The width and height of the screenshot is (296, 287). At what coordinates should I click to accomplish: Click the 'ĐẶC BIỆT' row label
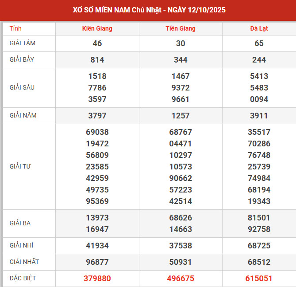[23, 278]
